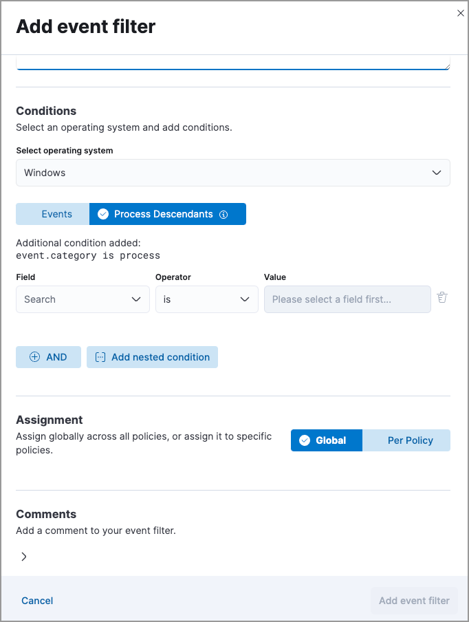This screenshot has height=622, width=469.
Task: Click the plus icon inside the AND button
Action: tap(34, 356)
